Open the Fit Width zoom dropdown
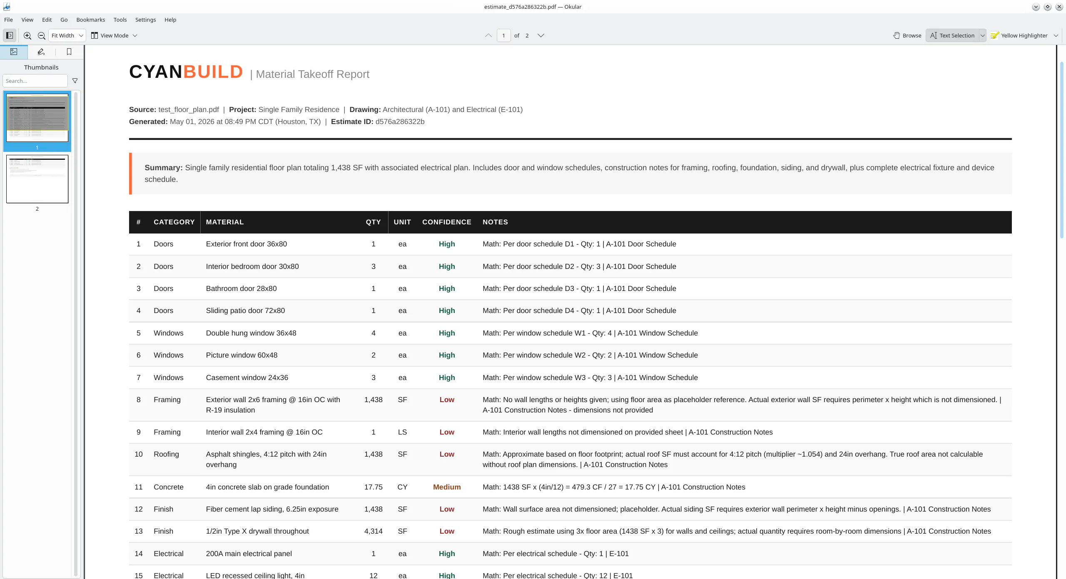 point(67,35)
